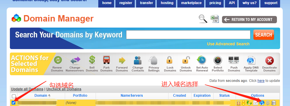The image size is (290, 106).
Task: Sort by the Expiration column header
Action: pyautogui.click(x=202, y=96)
